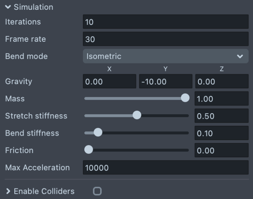Viewport: 253px width, 199px height.
Task: Click the Simulation section header label
Action: [x=33, y=7]
